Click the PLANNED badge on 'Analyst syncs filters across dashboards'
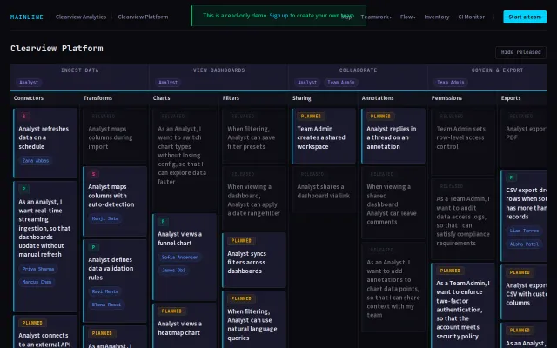The height and width of the screenshot is (348, 557). 241,241
